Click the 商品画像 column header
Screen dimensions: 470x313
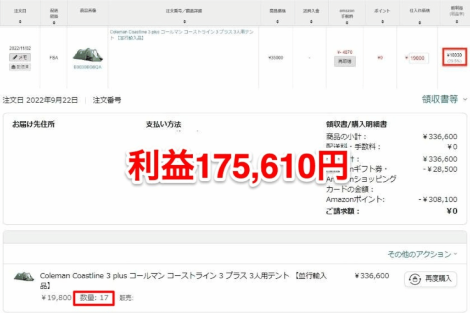tap(88, 11)
